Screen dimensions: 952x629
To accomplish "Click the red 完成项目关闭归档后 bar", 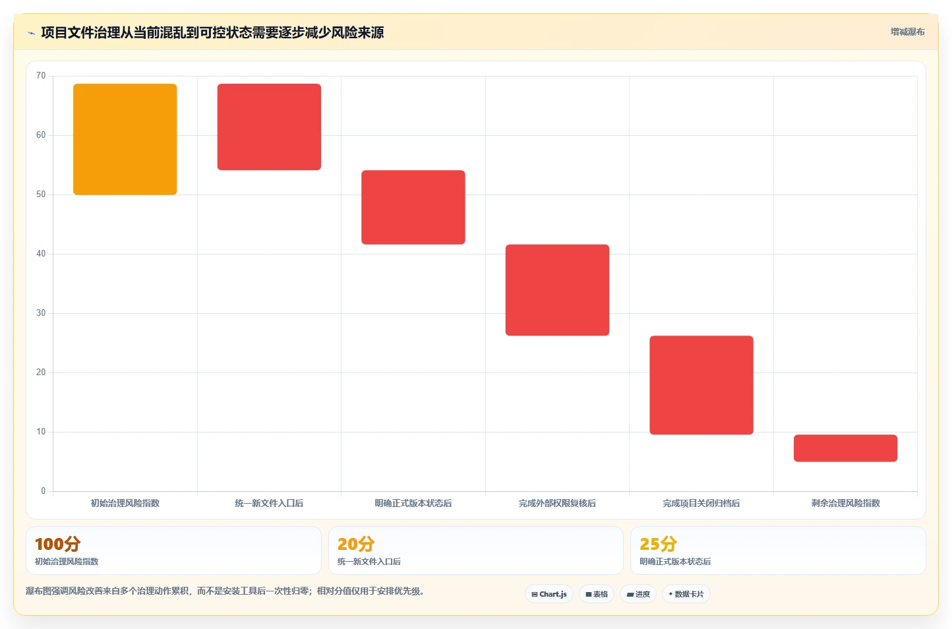I will click(701, 385).
